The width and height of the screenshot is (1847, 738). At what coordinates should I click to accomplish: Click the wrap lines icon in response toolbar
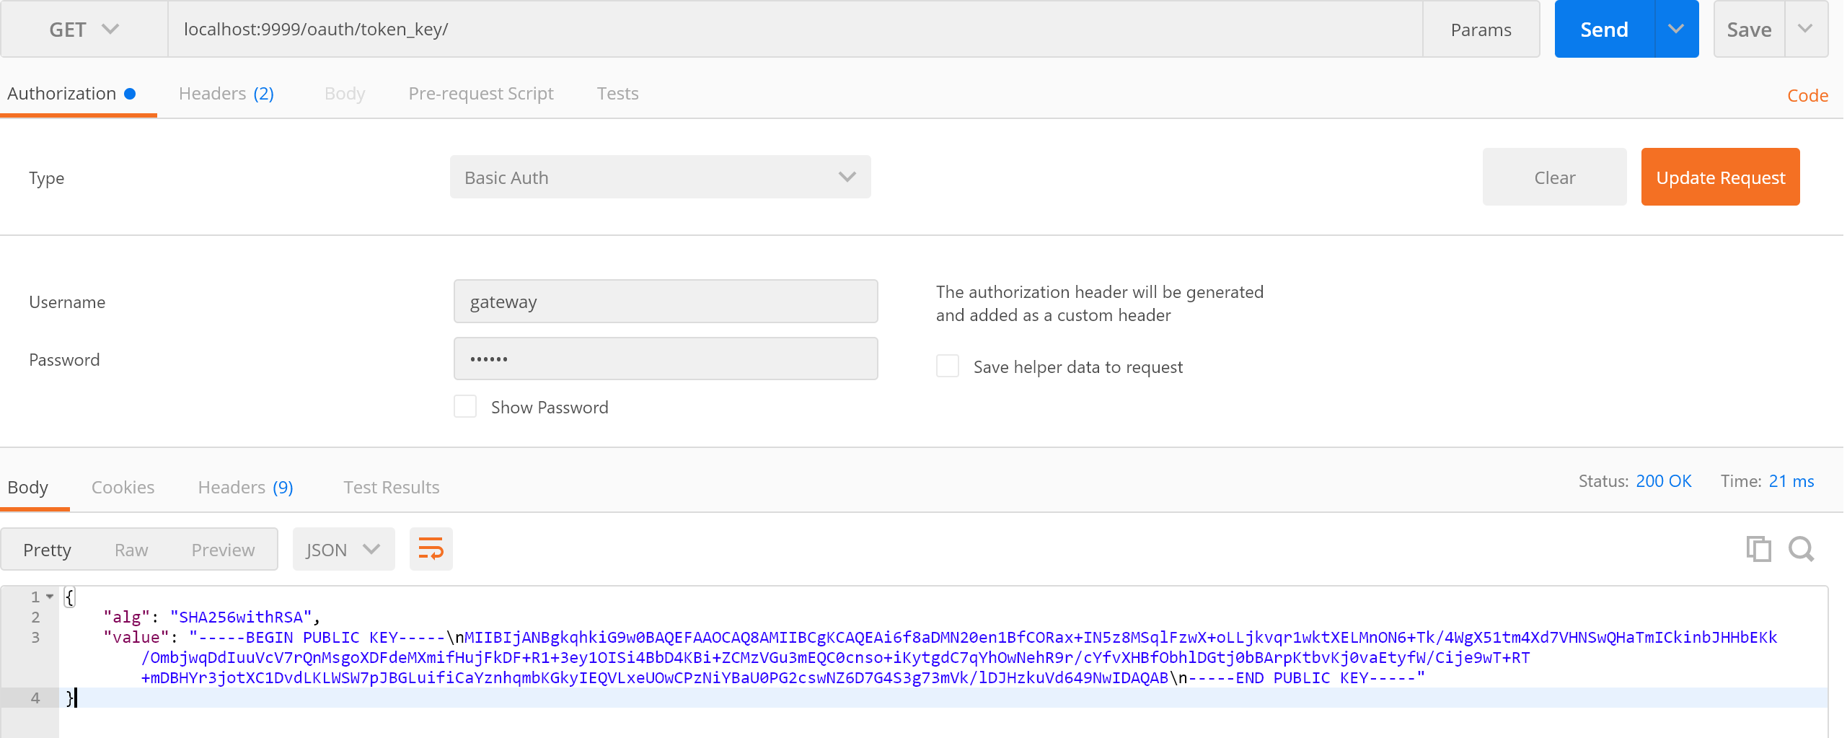pyautogui.click(x=431, y=549)
